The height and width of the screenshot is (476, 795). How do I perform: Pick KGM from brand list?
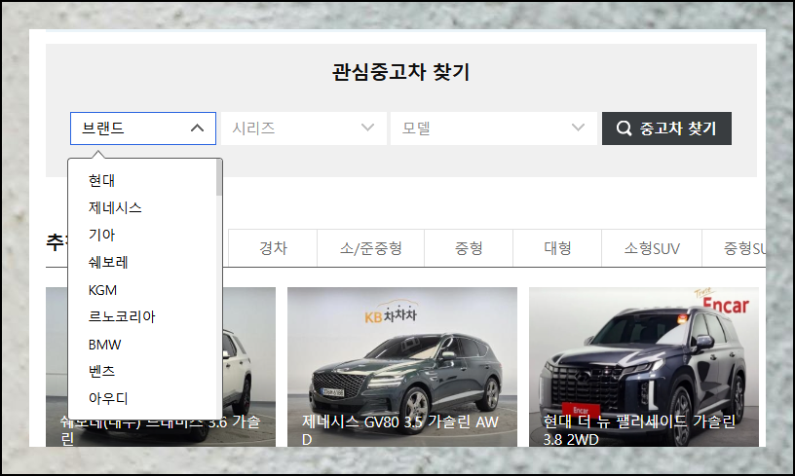pyautogui.click(x=102, y=290)
